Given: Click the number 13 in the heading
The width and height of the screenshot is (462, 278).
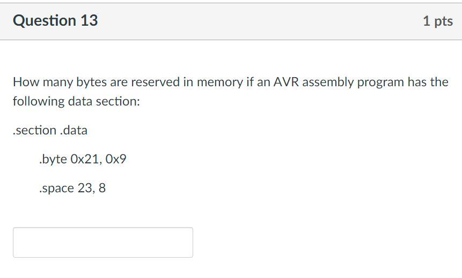Looking at the screenshot, I should [x=89, y=20].
